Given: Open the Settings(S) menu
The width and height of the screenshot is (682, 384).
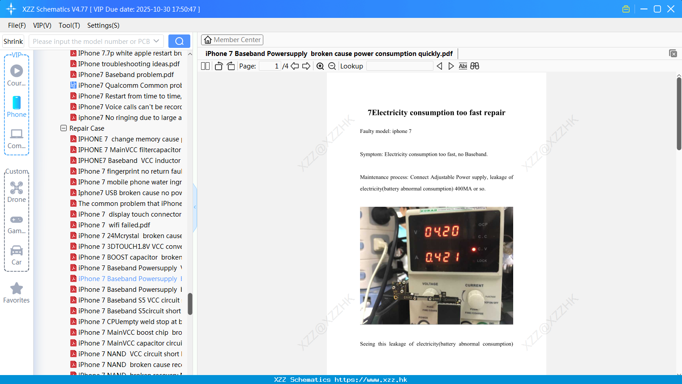Looking at the screenshot, I should 103,26.
